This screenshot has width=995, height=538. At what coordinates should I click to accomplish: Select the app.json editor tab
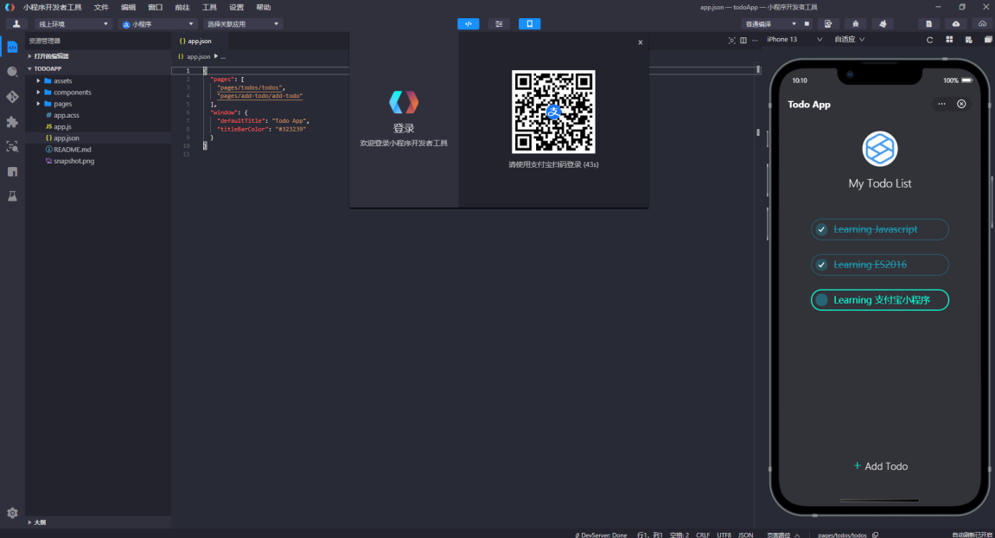(x=199, y=41)
